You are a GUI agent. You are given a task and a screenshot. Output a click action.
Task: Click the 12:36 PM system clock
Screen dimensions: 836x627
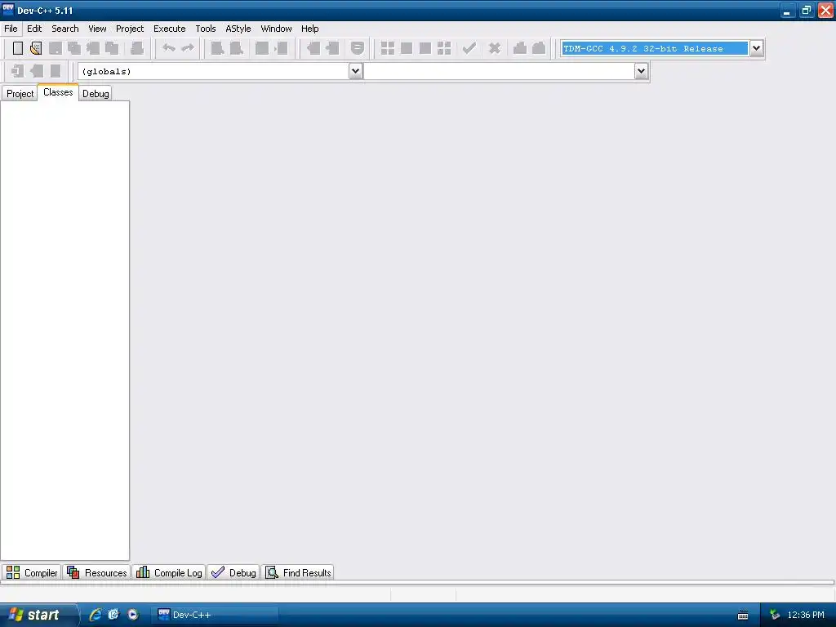pyautogui.click(x=806, y=615)
